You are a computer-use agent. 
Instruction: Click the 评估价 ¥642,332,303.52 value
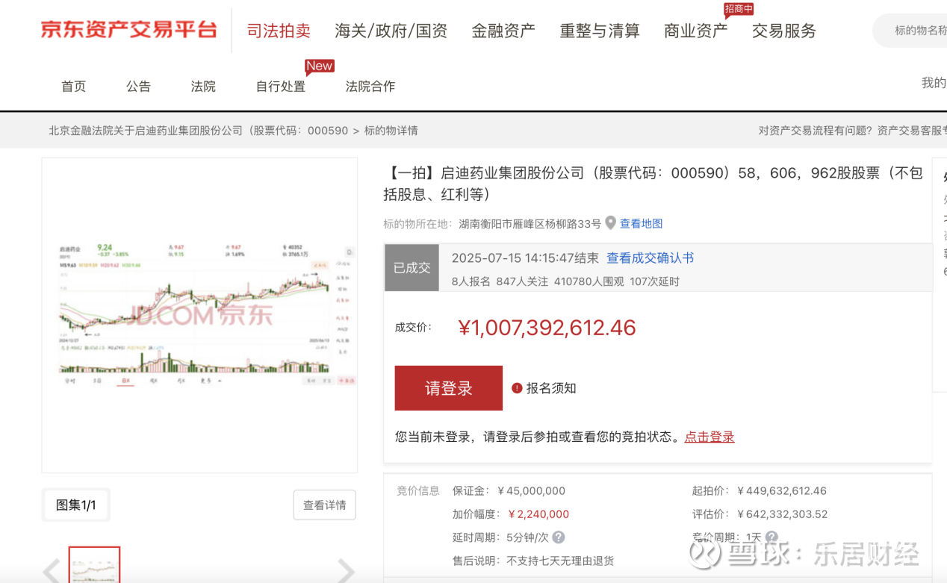click(782, 514)
